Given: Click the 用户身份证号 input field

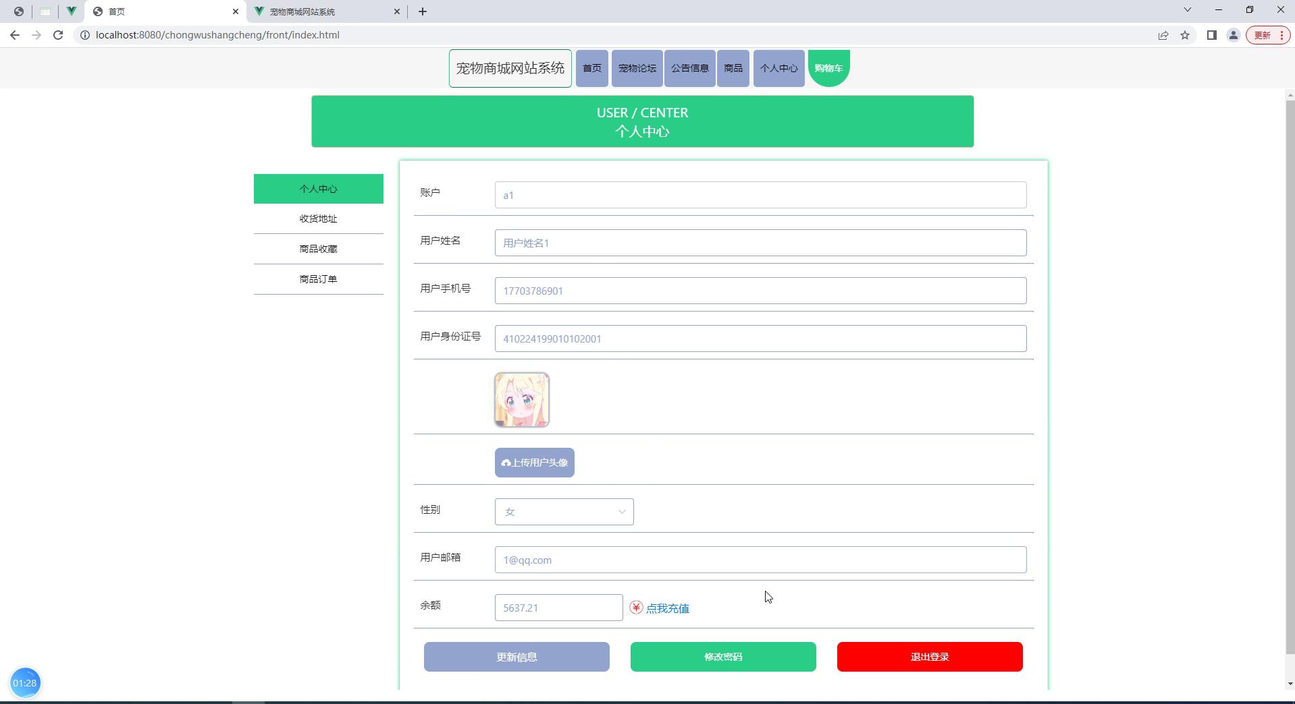Looking at the screenshot, I should (760, 339).
